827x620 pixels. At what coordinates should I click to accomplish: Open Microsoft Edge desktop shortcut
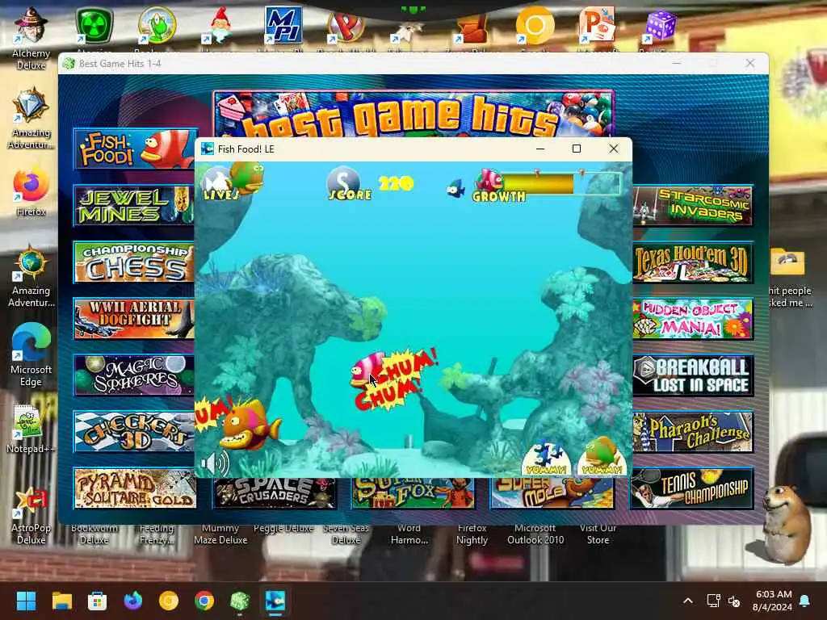pos(31,354)
